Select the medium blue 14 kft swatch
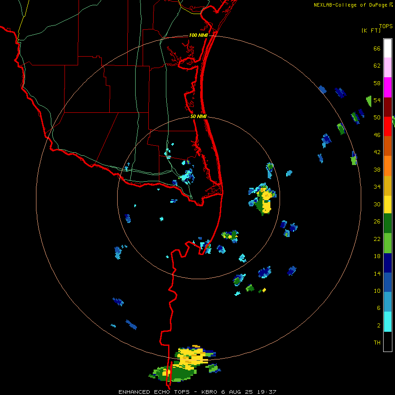The width and height of the screenshot is (395, 395). click(388, 282)
